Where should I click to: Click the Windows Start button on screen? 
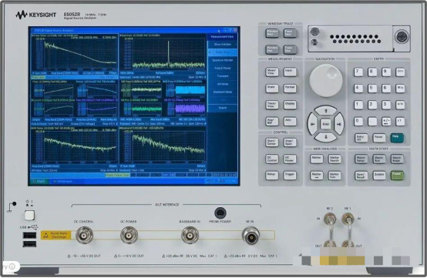40,182
